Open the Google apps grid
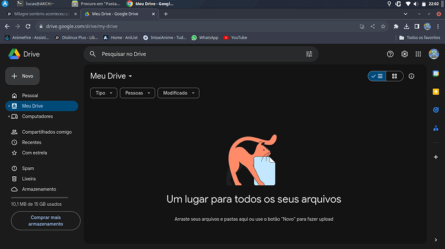Image resolution: width=445 pixels, height=249 pixels. (x=418, y=54)
